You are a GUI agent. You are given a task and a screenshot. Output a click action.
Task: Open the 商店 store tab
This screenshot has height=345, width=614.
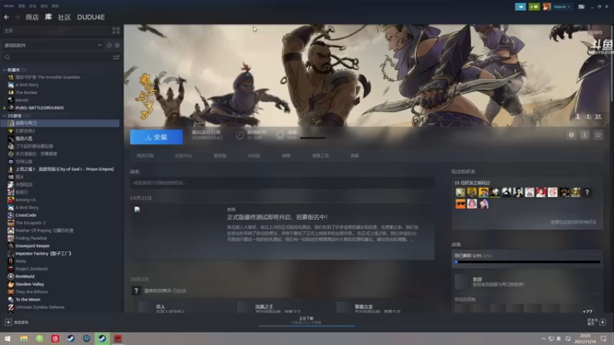coord(32,17)
